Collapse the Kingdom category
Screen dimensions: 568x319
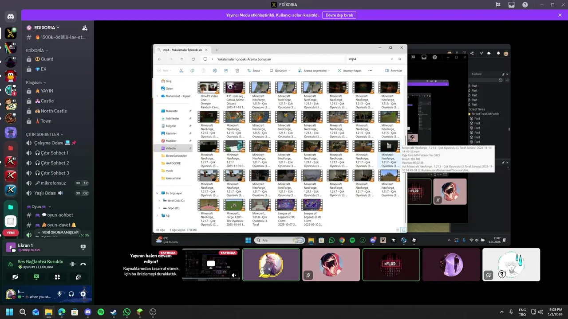(x=37, y=82)
